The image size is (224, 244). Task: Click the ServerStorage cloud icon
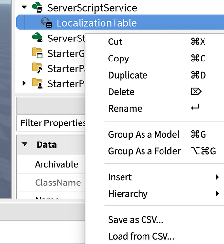tap(37, 38)
